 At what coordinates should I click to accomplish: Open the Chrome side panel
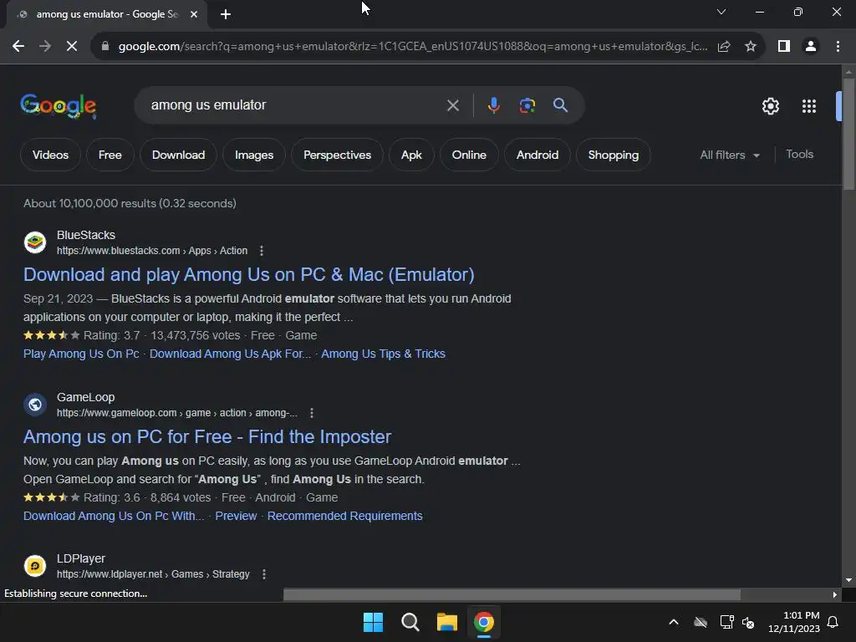click(x=784, y=47)
